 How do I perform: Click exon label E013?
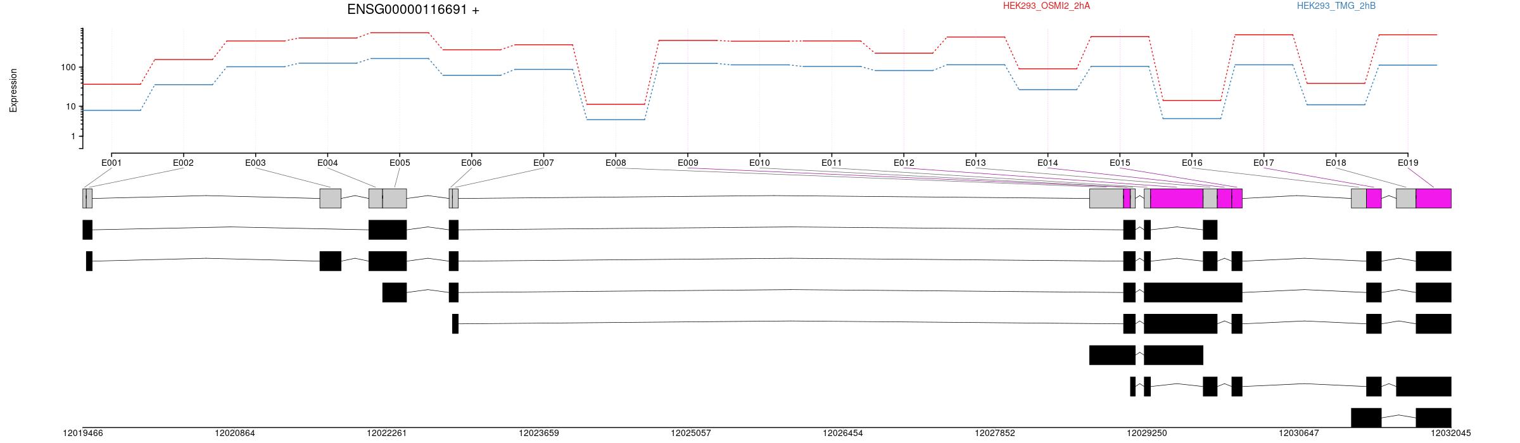(x=975, y=163)
